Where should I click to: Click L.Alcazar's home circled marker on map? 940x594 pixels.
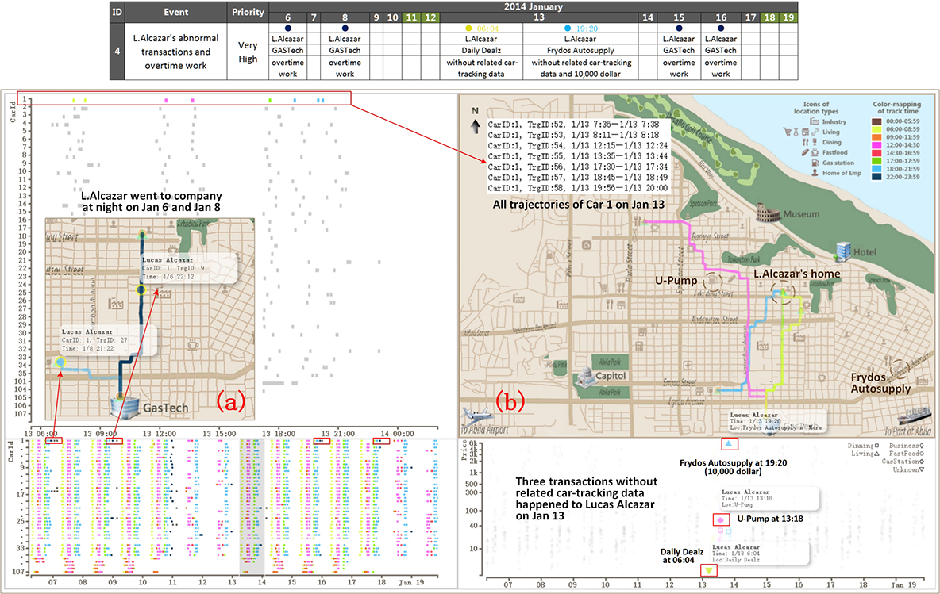(x=782, y=293)
